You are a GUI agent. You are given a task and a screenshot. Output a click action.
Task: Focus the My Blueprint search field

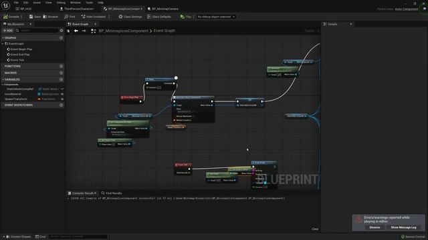pos(37,31)
